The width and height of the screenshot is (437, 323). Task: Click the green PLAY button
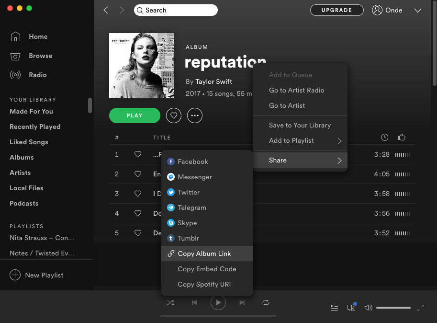134,115
